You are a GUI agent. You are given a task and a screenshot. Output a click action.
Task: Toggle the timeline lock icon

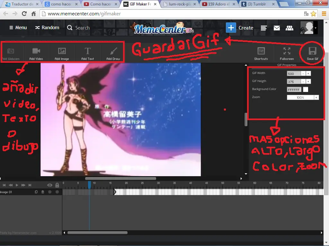pyautogui.click(x=57, y=185)
